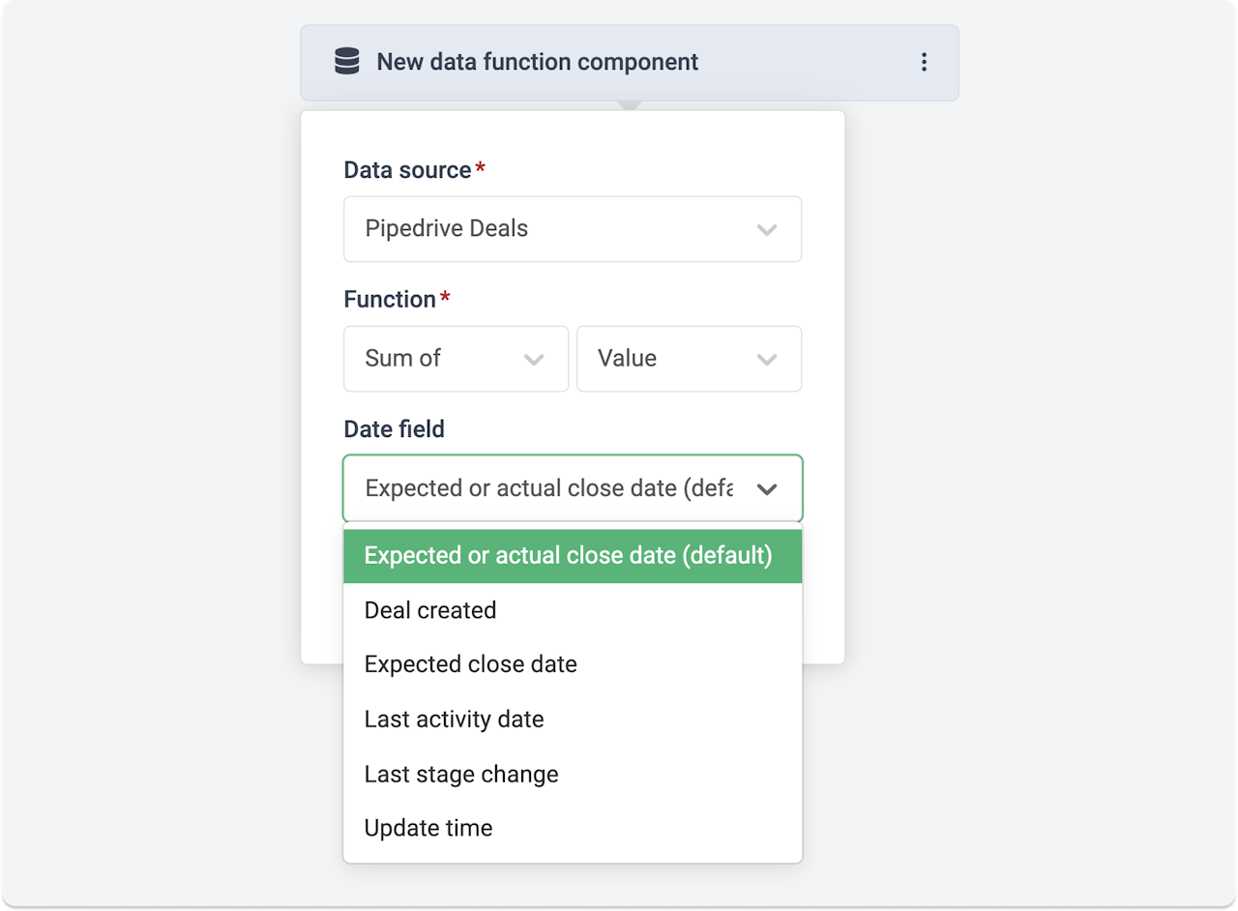This screenshot has width=1238, height=911.
Task: Select Expected or actual close date (default) option
Action: pos(569,556)
